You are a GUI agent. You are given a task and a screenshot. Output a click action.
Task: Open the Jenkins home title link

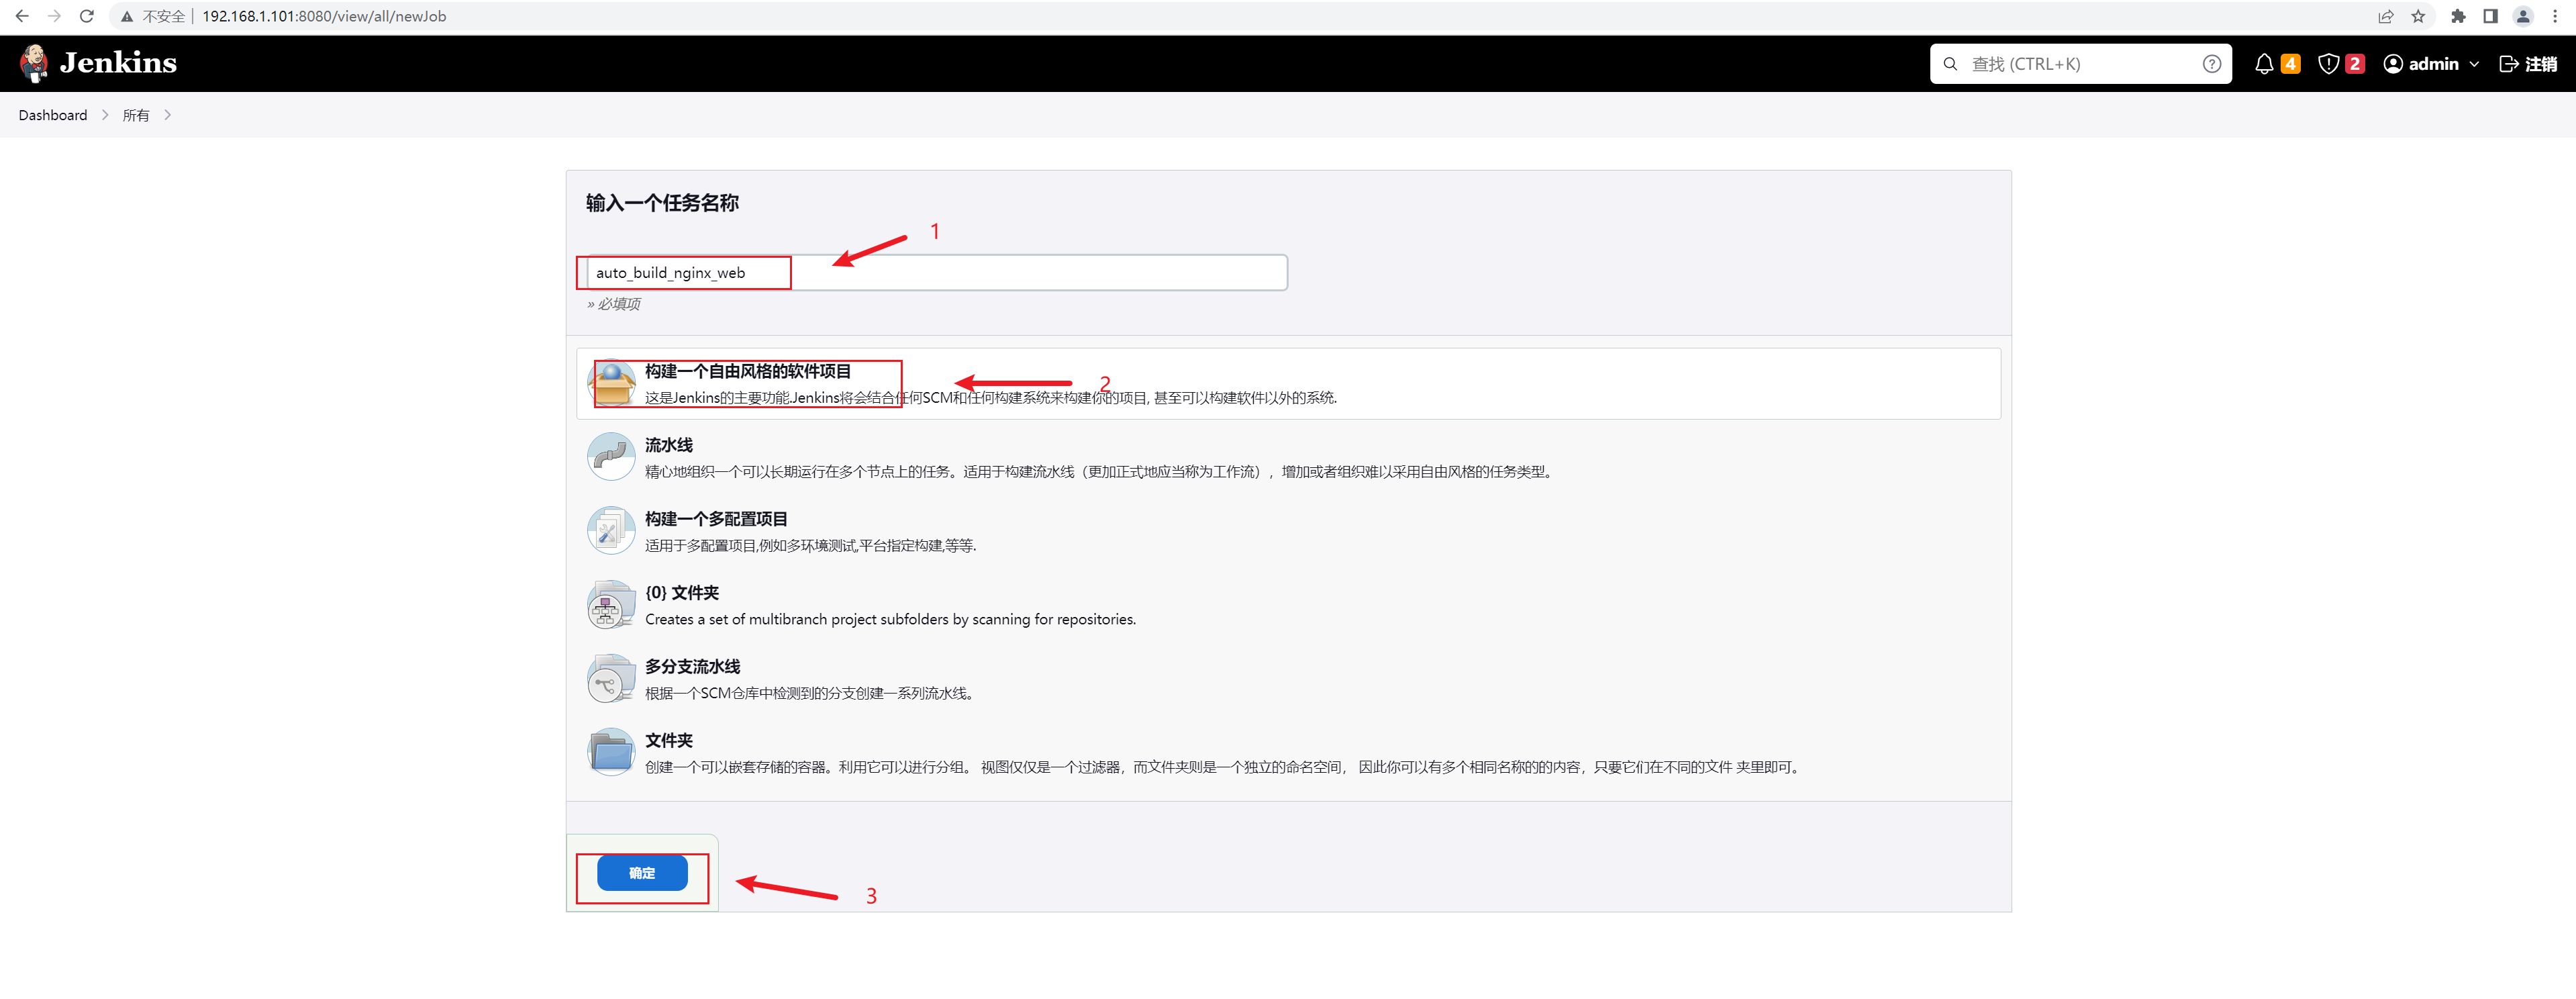click(x=118, y=63)
